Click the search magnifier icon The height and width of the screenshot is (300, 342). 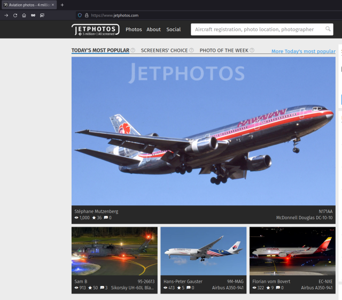tap(328, 29)
